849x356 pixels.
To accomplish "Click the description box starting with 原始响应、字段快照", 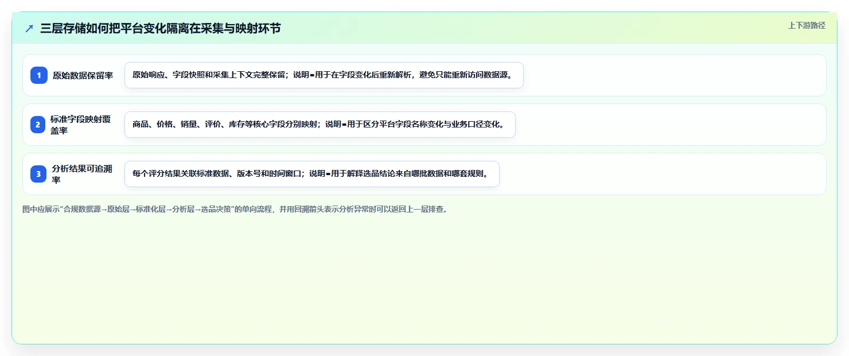I will [324, 75].
